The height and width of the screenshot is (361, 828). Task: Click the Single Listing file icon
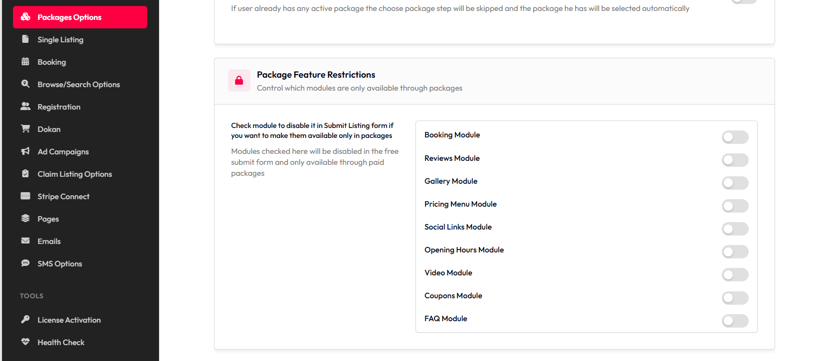(25, 39)
